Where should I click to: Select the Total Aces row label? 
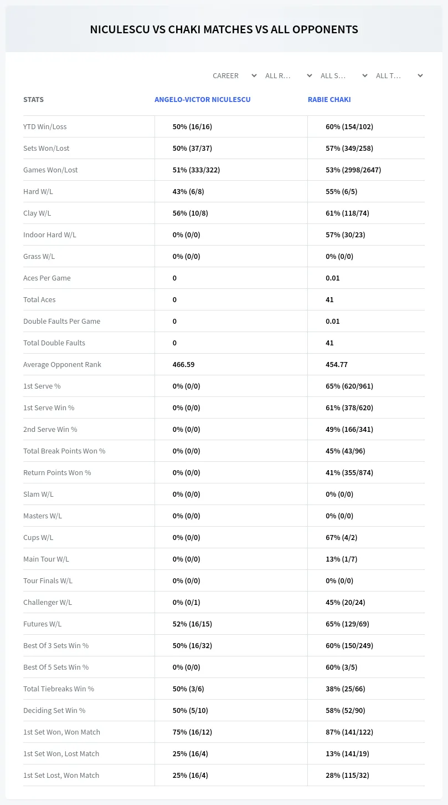39,299
